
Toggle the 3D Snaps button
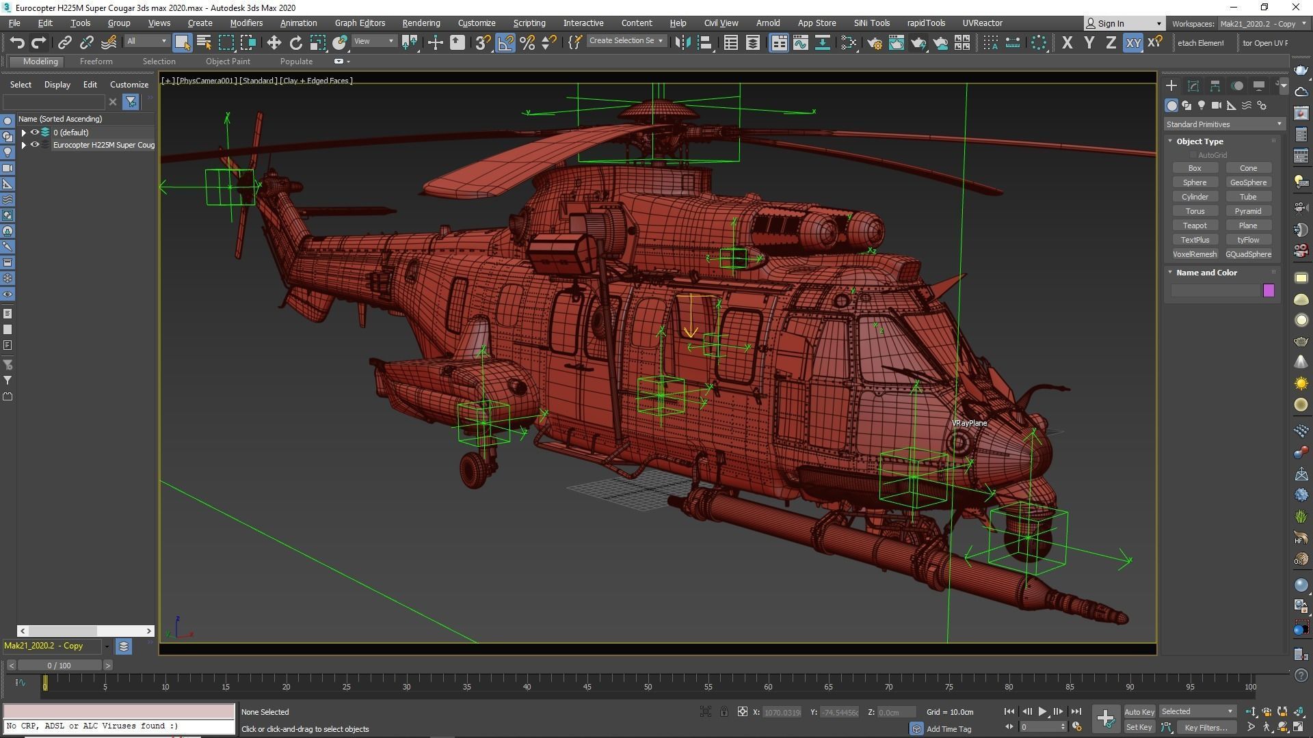tap(483, 42)
